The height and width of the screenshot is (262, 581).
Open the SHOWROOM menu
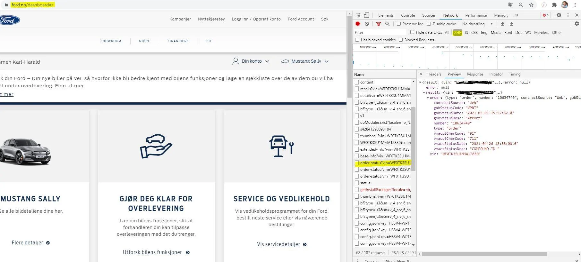(x=111, y=41)
